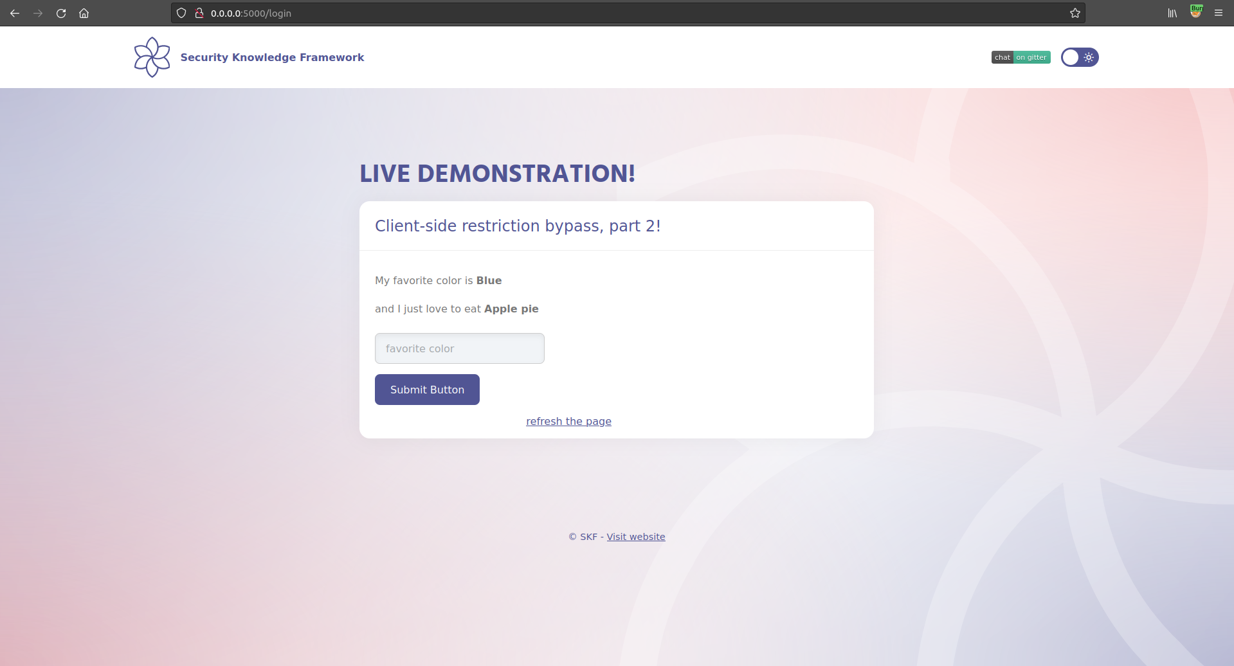This screenshot has width=1234, height=666.
Task: Click the bold word Blue
Action: [x=489, y=281]
